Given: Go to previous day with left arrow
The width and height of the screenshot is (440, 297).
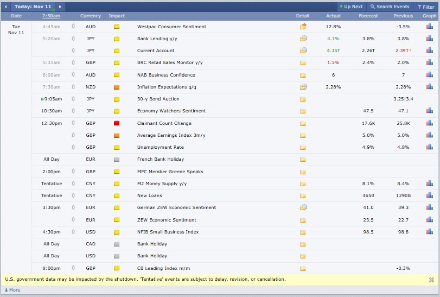Looking at the screenshot, I should (x=6, y=7).
